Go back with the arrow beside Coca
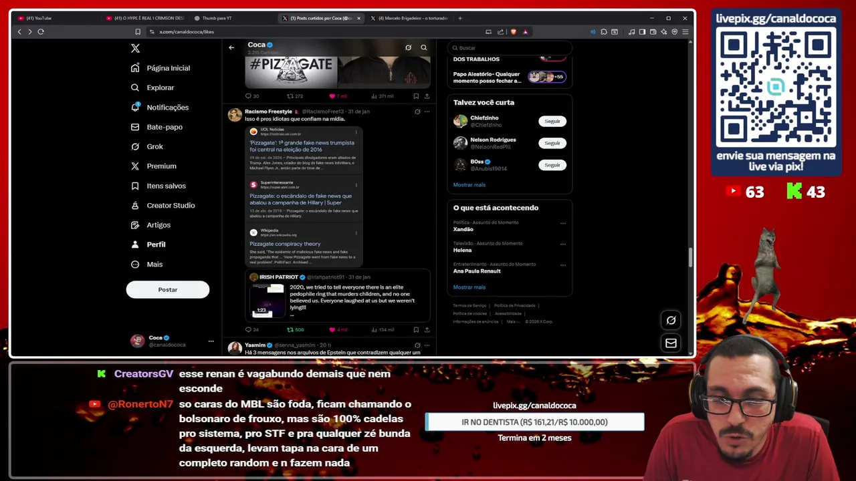Screen dimensions: 856x481 point(231,47)
